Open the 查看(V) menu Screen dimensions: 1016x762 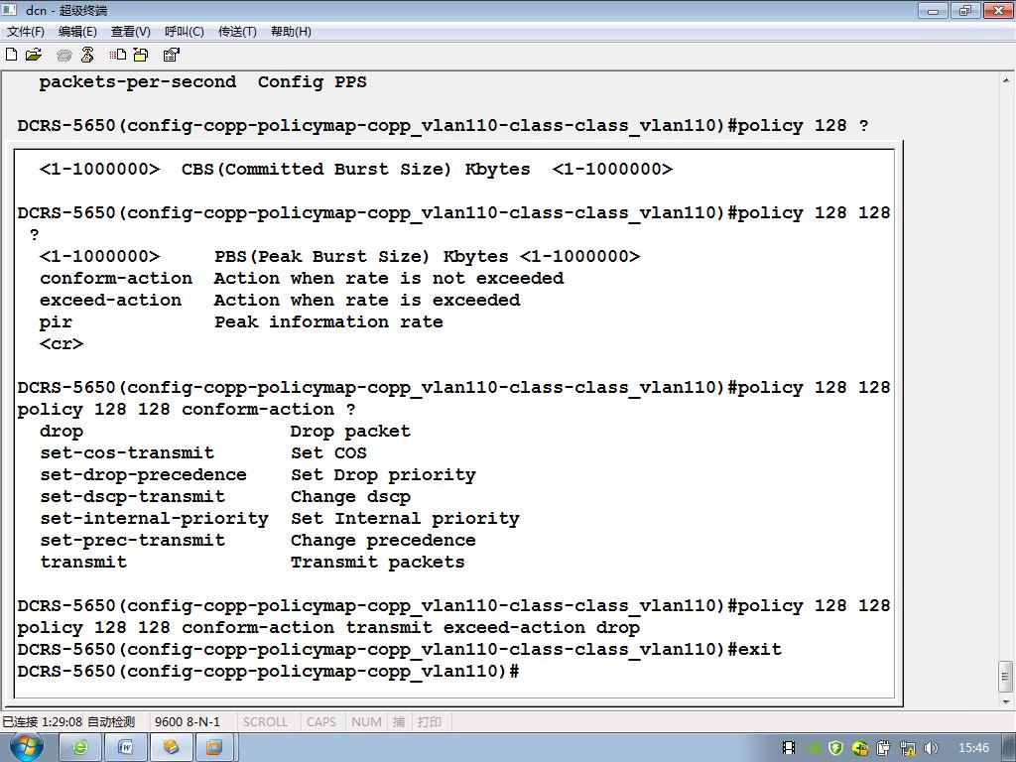tap(130, 31)
